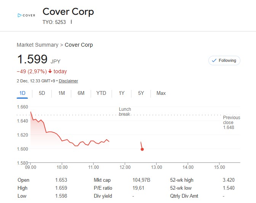Click the 1.600 price axis label
256x203 pixels.
click(22, 149)
